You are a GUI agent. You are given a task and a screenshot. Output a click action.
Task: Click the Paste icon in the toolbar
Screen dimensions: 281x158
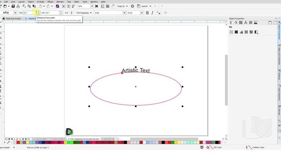click(34, 6)
